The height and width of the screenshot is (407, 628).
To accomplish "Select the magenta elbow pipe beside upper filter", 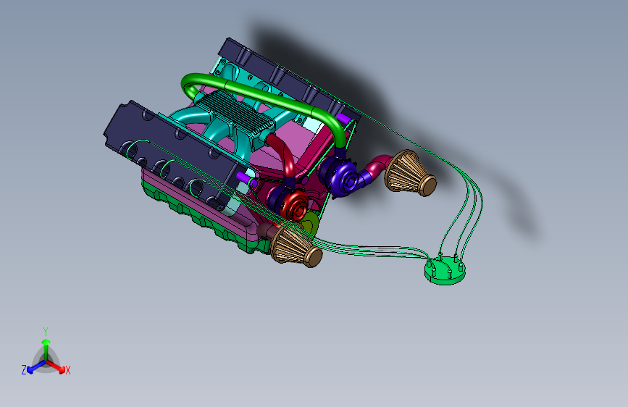I will (x=377, y=167).
